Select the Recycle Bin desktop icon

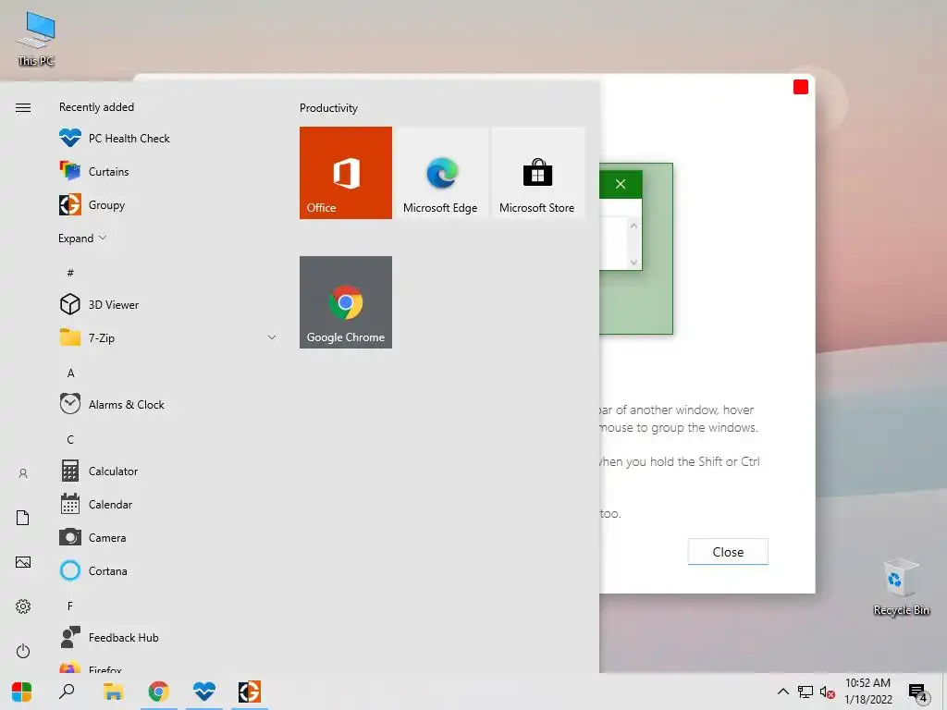point(901,587)
